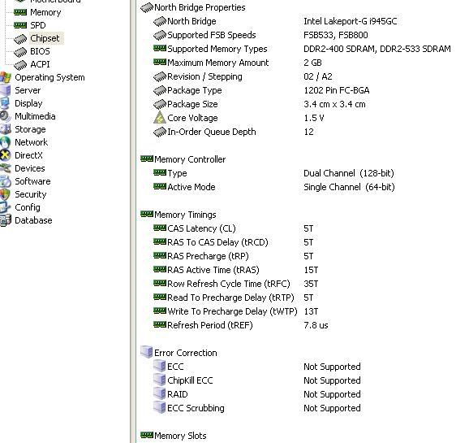Click the vertical pane splitter bar
Image resolution: width=469 pixels, height=443 pixels.
click(x=133, y=221)
